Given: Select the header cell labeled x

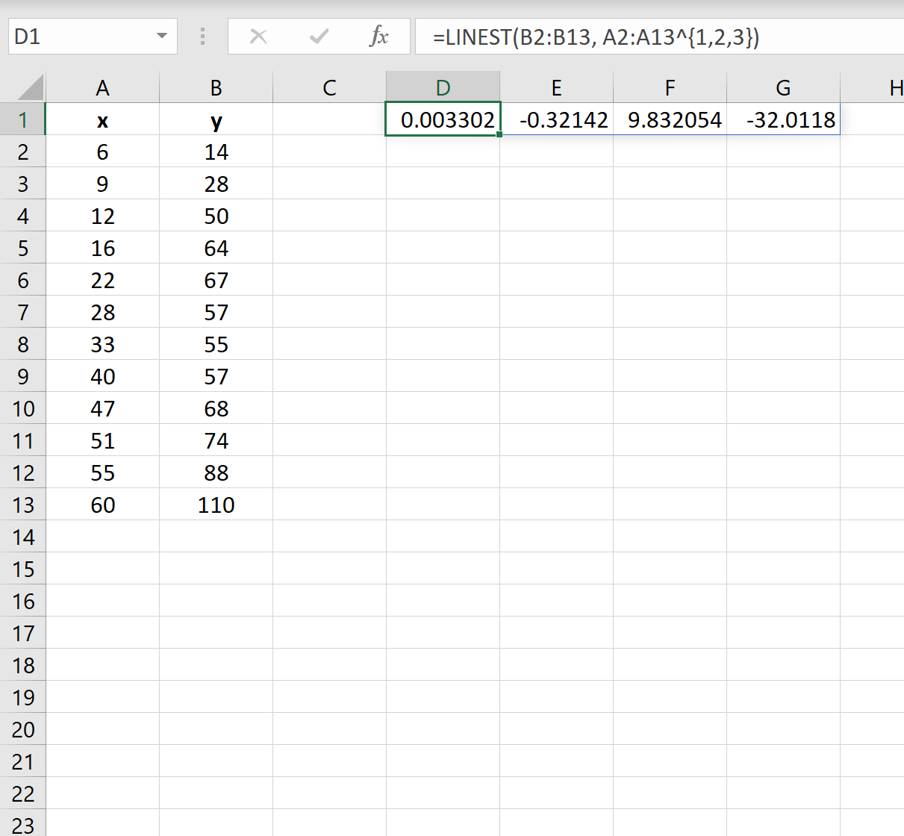Looking at the screenshot, I should (102, 119).
